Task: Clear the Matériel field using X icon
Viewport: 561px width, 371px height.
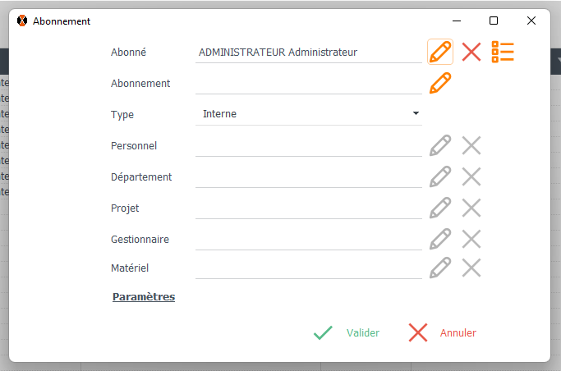Action: (x=471, y=268)
